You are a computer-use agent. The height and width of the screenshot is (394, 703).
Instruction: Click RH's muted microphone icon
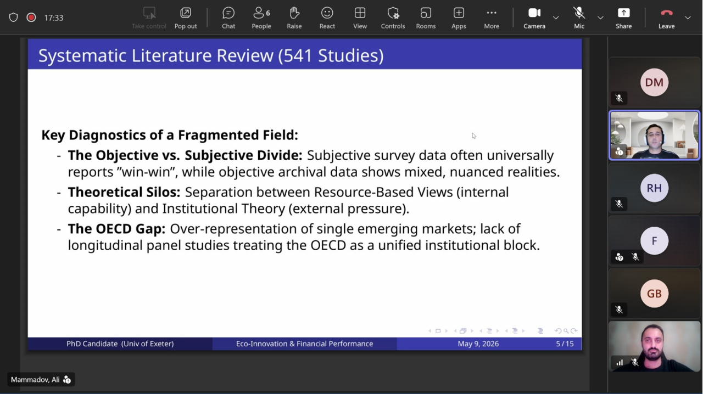pyautogui.click(x=619, y=204)
